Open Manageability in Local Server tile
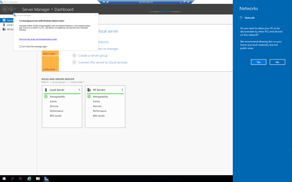 [x=57, y=97]
